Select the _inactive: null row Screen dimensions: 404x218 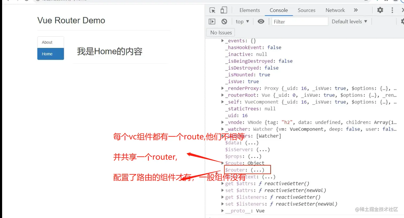(x=246, y=54)
